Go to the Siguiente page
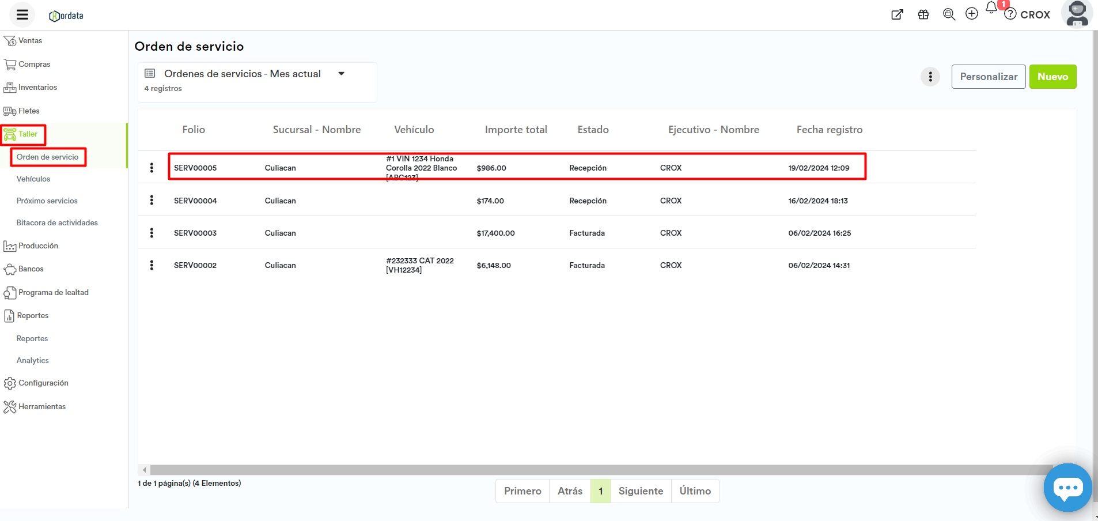 coord(641,491)
